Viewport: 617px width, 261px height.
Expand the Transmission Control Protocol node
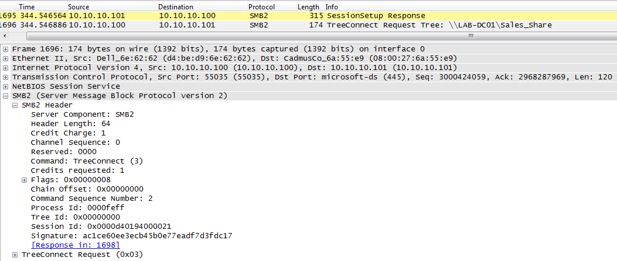[x=6, y=77]
